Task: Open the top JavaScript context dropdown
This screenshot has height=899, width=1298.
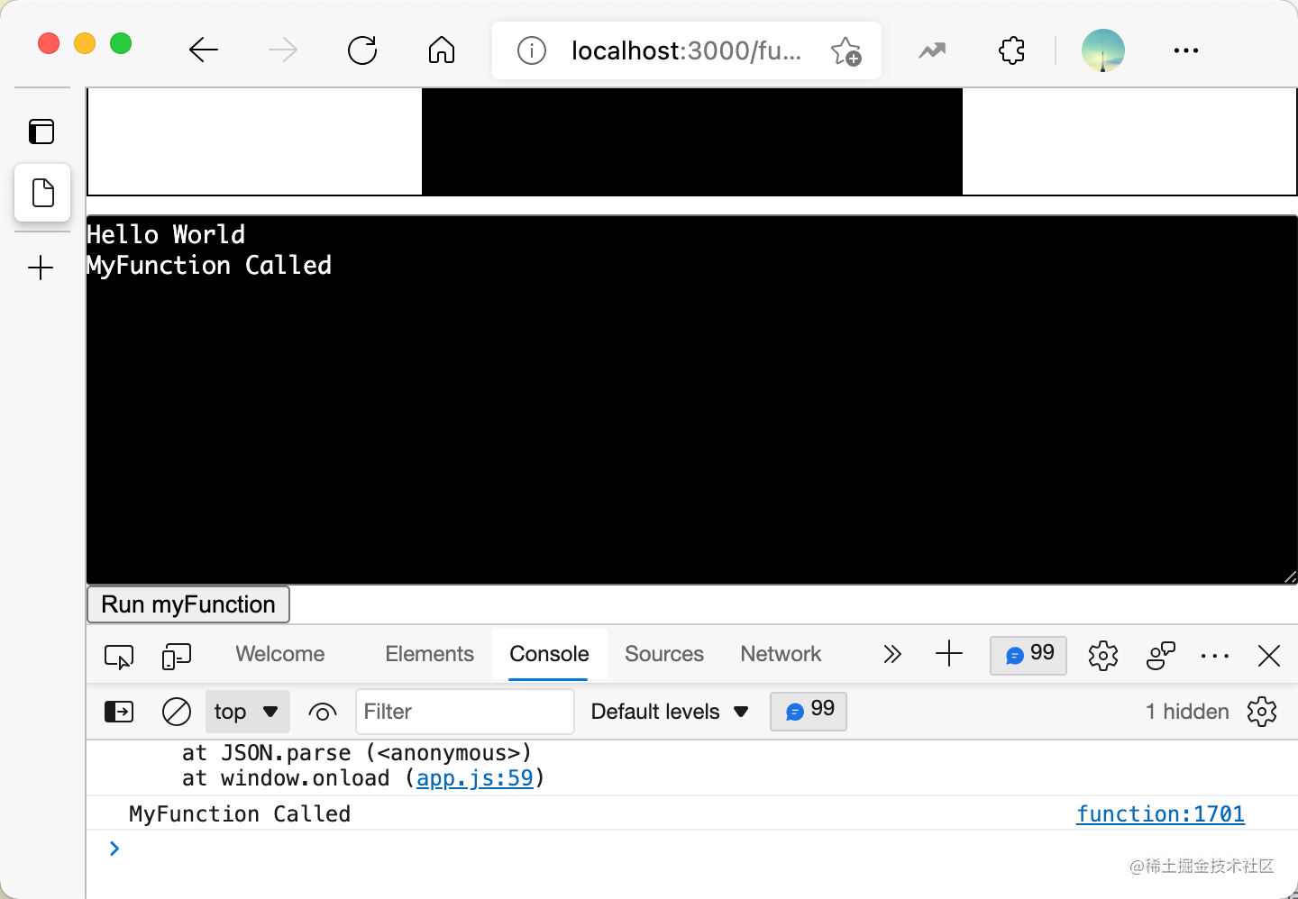Action: pos(248,712)
